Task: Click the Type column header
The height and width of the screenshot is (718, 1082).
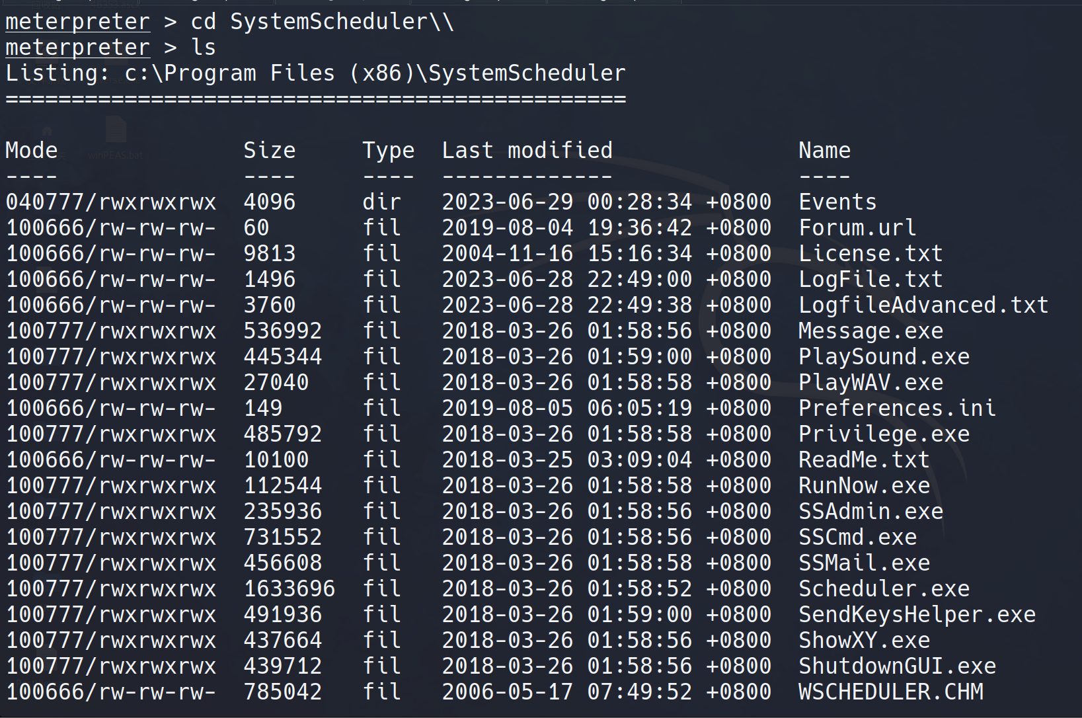Action: 388,151
